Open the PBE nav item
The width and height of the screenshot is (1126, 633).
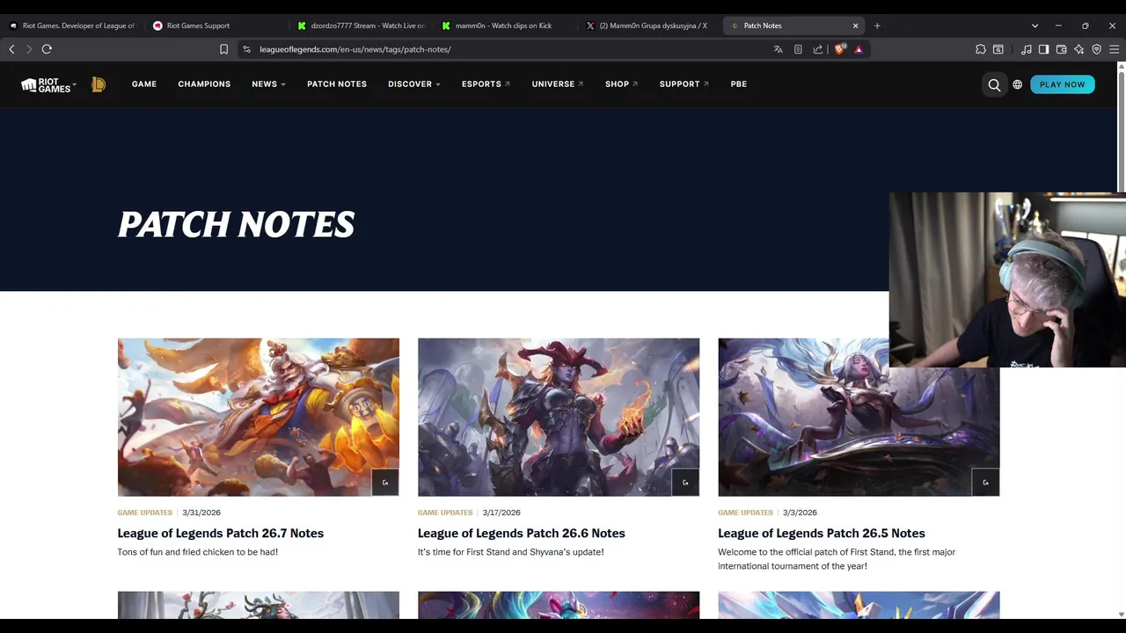[739, 84]
